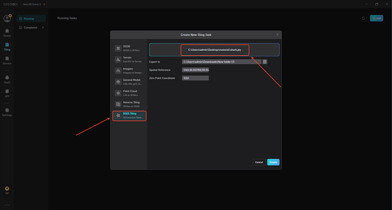Click the Export to label
This screenshot has height=210, width=392.
coord(155,62)
